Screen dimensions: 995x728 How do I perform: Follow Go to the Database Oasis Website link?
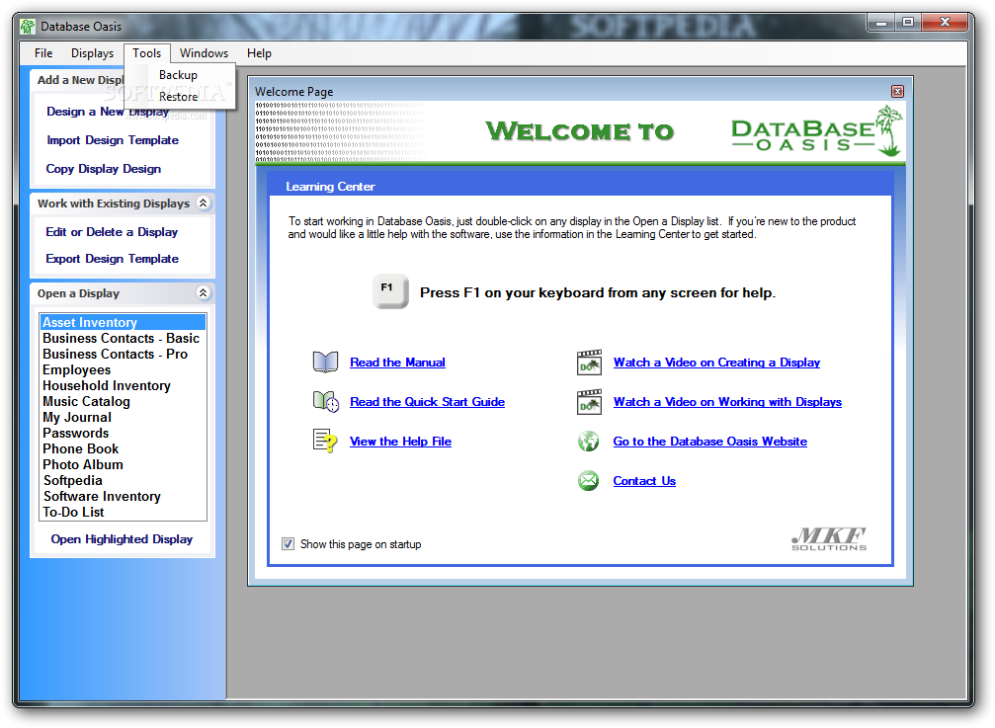(710, 441)
